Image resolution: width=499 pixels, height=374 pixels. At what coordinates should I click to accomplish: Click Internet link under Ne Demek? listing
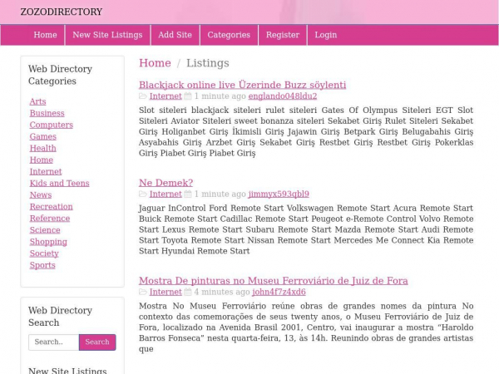click(x=166, y=194)
